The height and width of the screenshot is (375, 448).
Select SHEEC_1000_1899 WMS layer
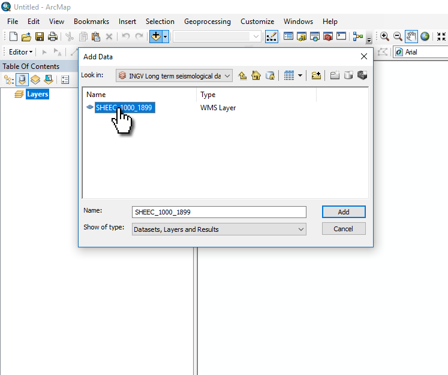125,108
